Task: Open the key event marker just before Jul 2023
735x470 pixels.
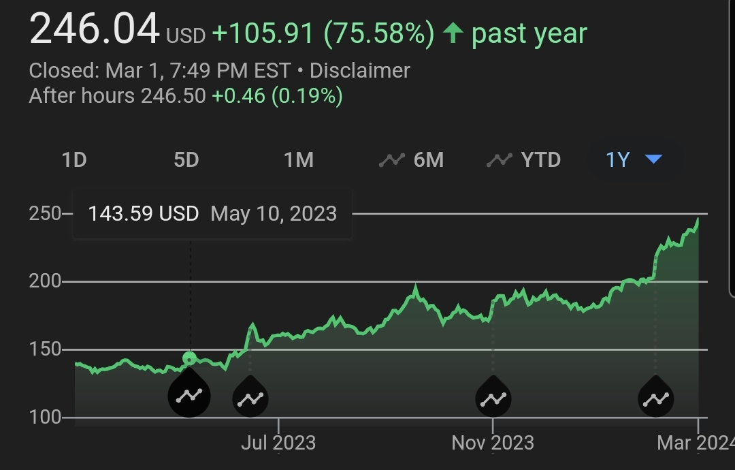Action: [250, 397]
